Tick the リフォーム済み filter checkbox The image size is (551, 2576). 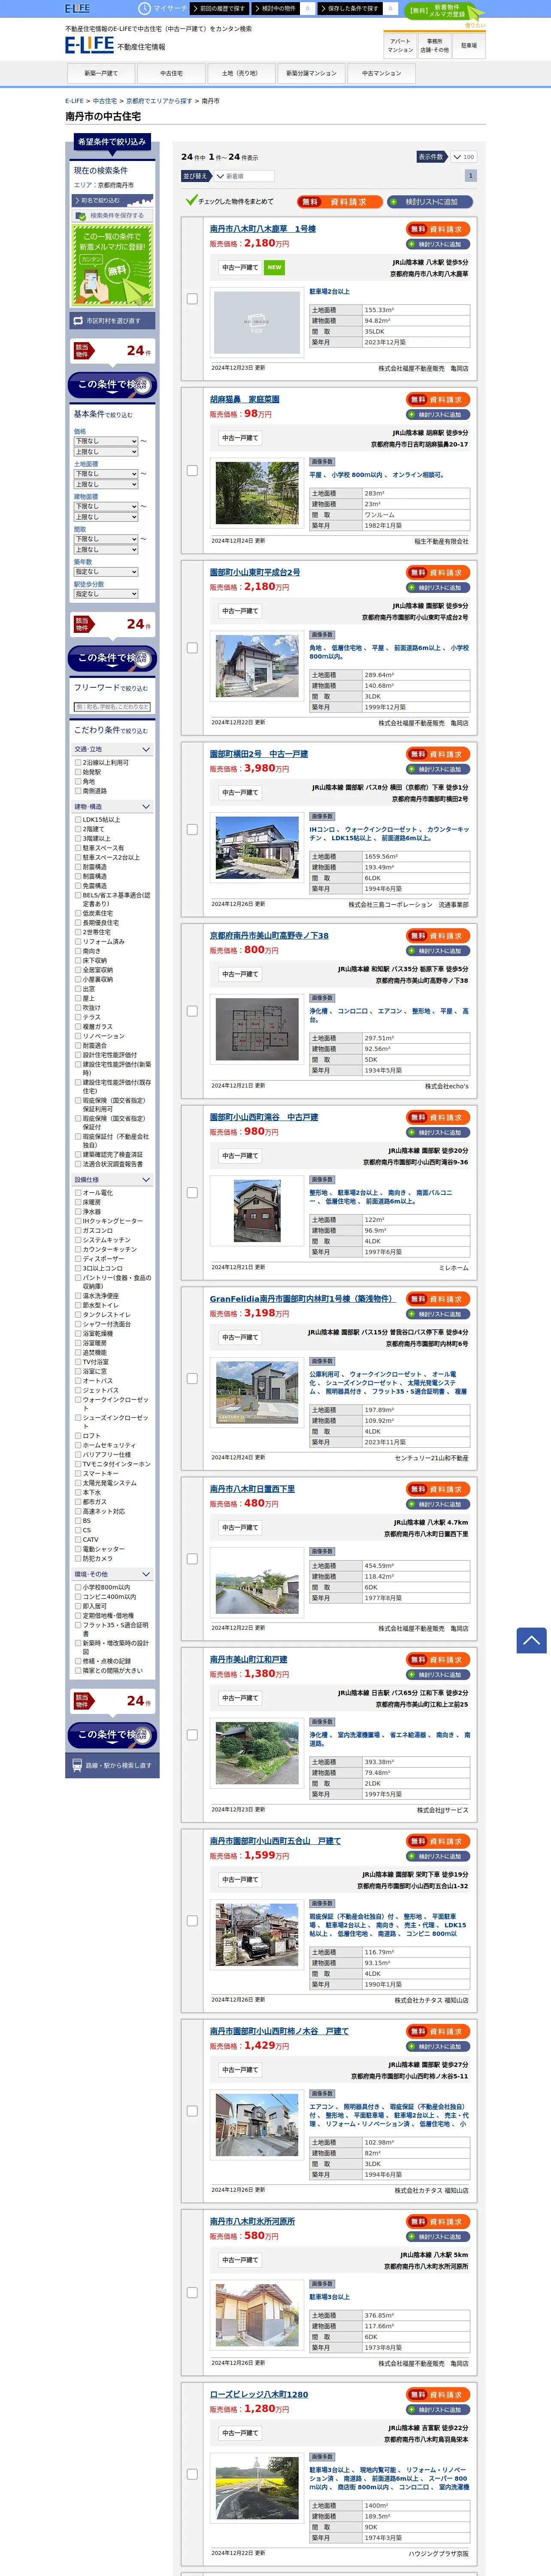(x=78, y=941)
